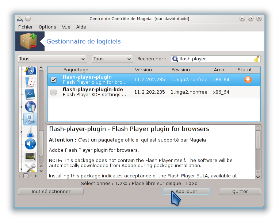Click the description pane bottom scroll-down arrow
279x222 pixels.
tap(258, 177)
